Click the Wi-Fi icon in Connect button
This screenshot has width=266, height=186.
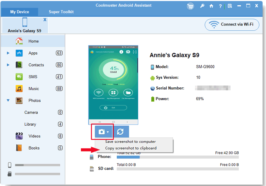[214, 25]
